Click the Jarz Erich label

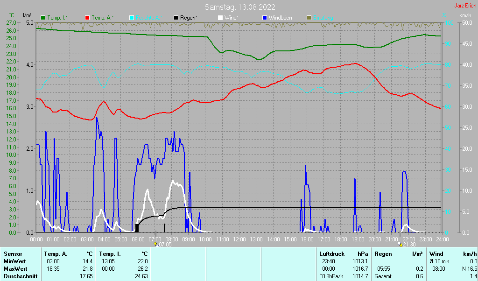[465, 6]
